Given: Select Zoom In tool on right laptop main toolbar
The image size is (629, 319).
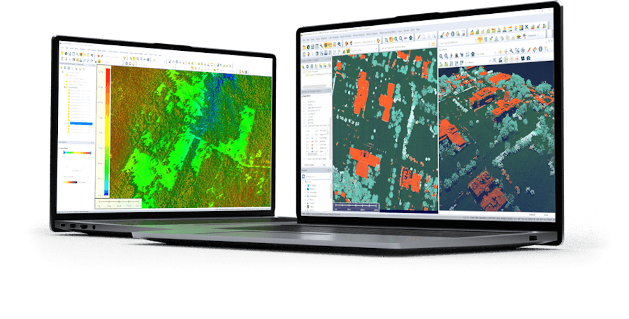Looking at the screenshot, I should tap(396, 39).
